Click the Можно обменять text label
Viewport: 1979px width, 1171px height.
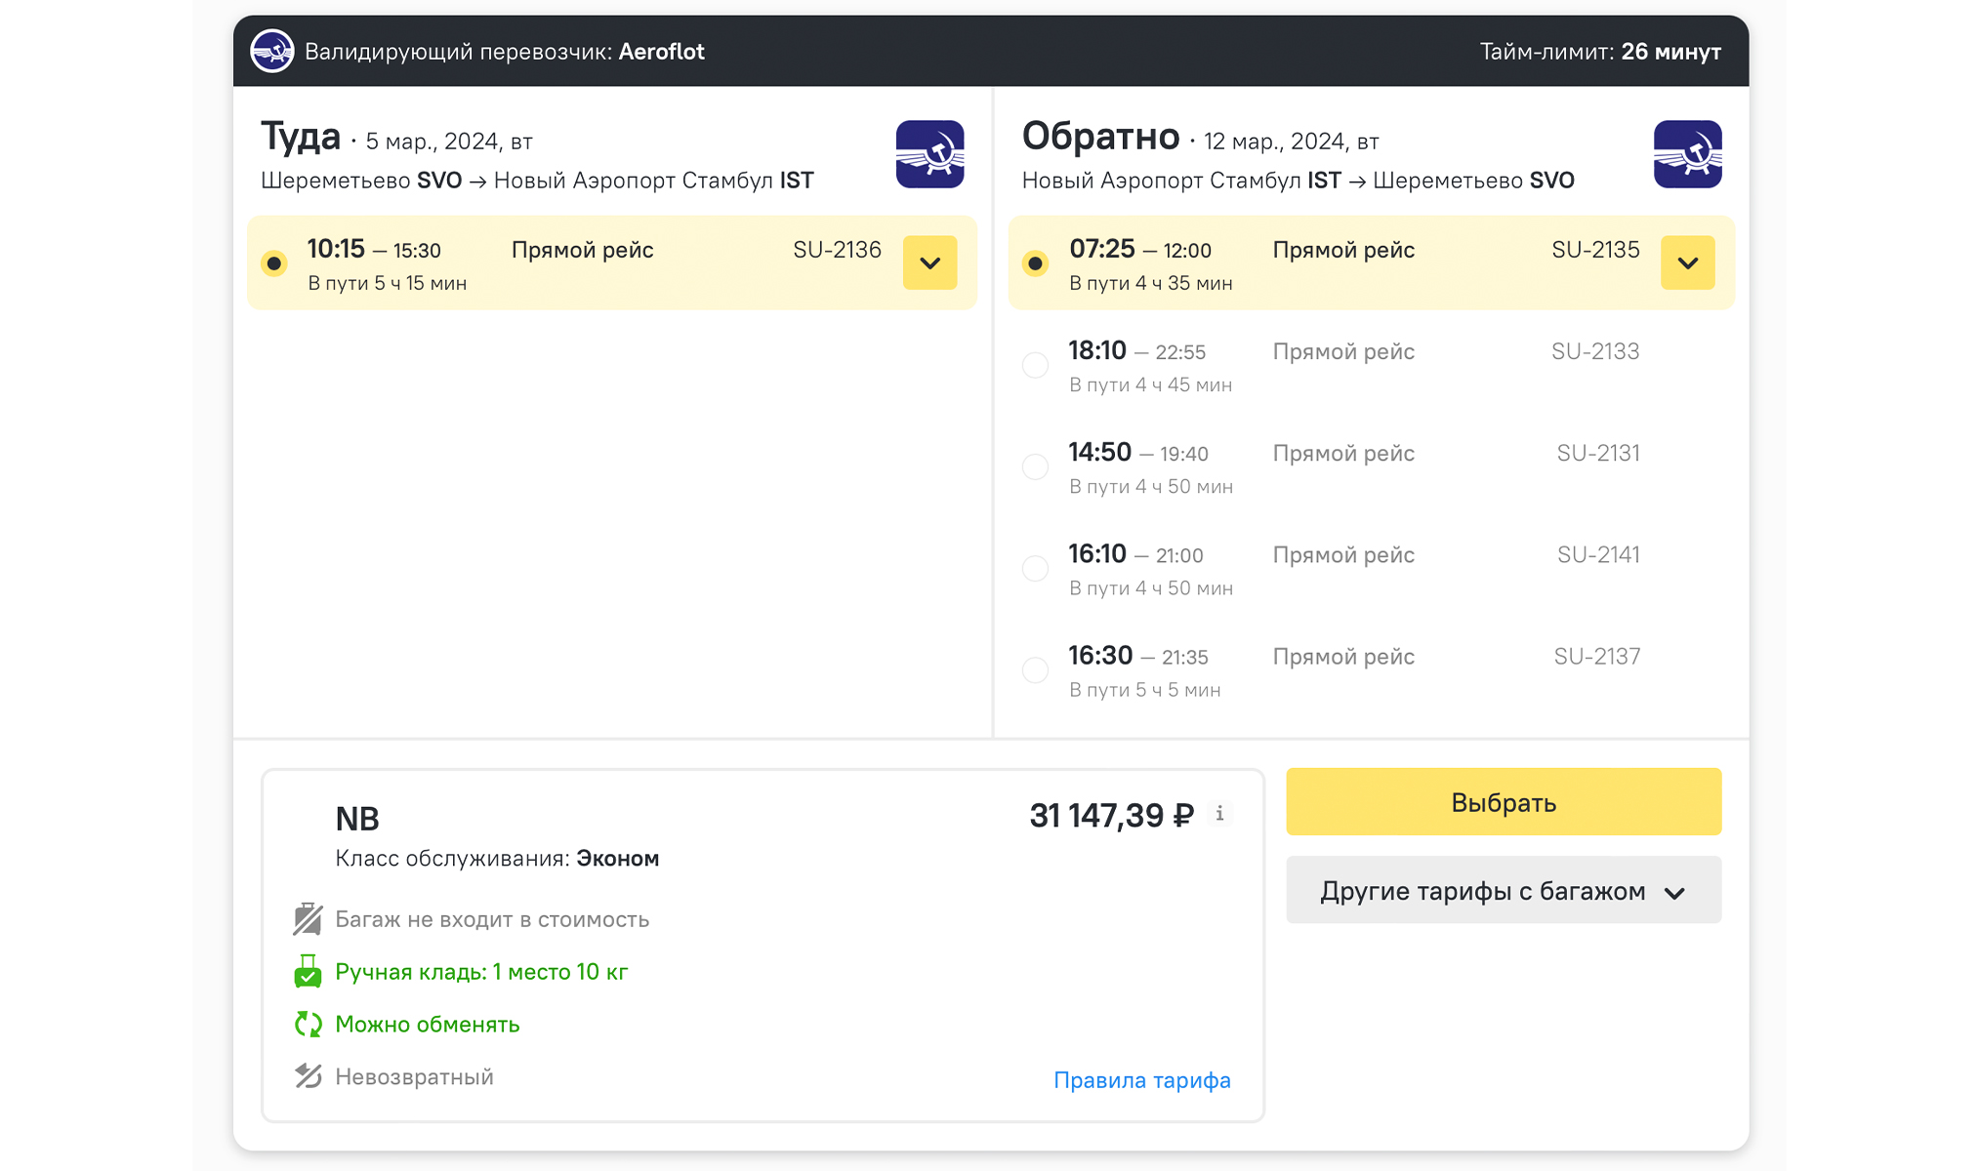(x=427, y=1025)
